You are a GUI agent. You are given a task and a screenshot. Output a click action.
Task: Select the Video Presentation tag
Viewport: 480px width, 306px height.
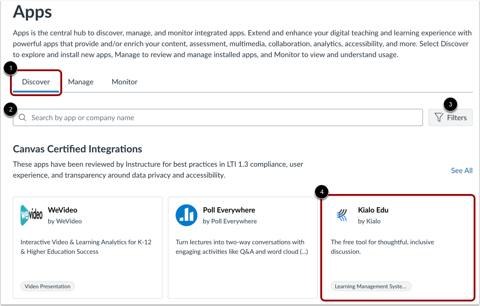[x=48, y=287]
